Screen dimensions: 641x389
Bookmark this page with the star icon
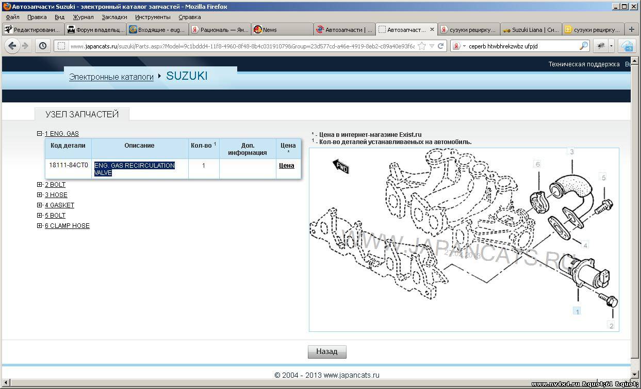click(422, 46)
